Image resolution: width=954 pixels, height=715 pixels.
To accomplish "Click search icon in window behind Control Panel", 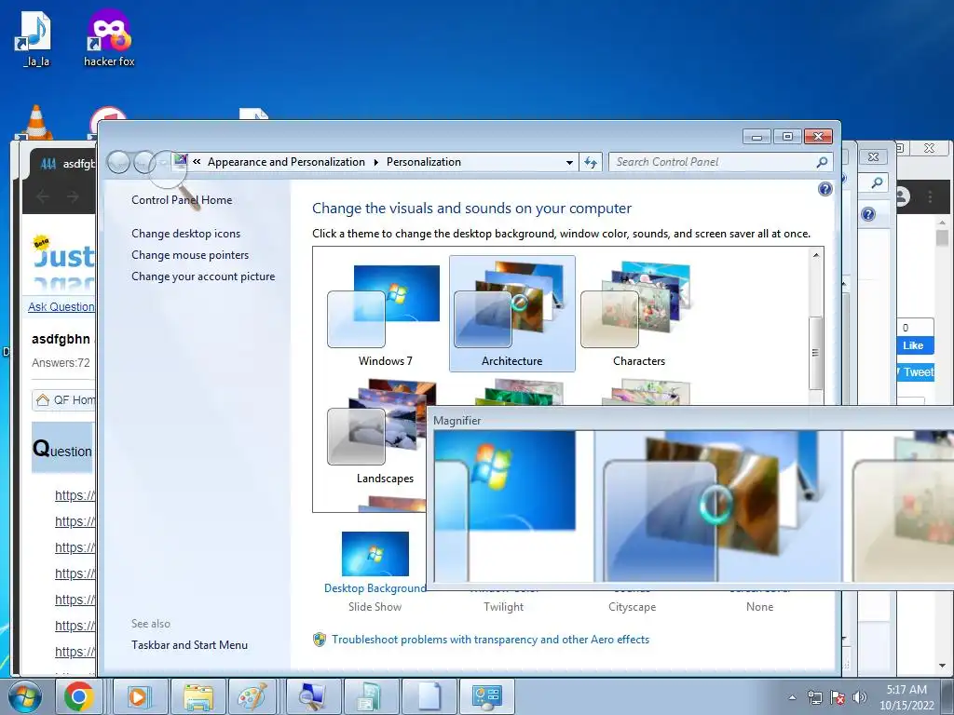I will click(x=876, y=182).
